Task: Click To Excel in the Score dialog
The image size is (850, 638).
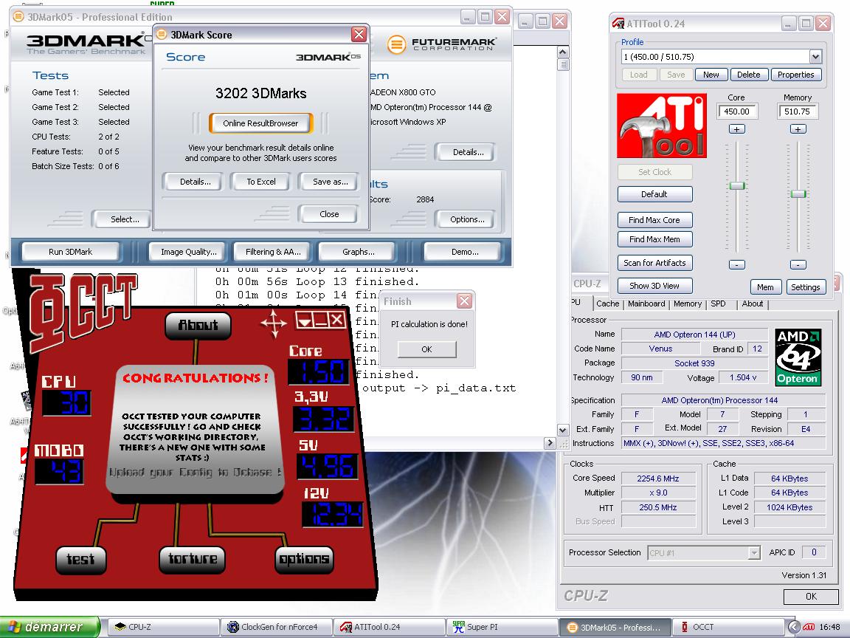Action: pyautogui.click(x=260, y=182)
